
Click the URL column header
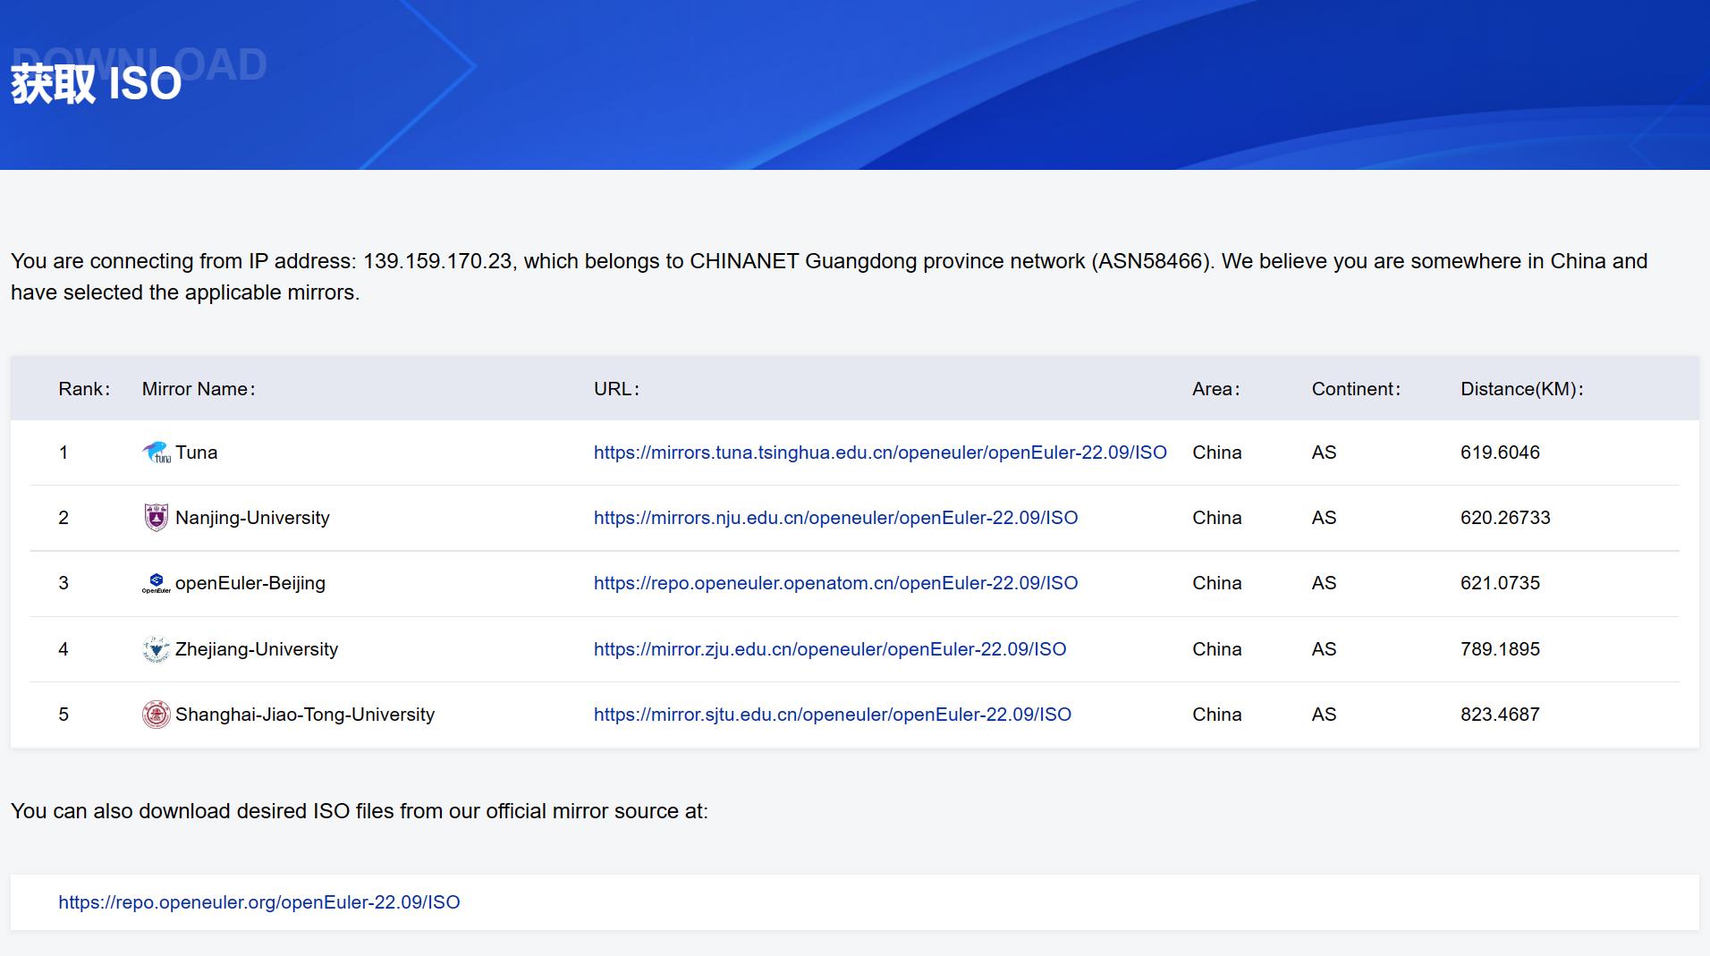point(616,389)
